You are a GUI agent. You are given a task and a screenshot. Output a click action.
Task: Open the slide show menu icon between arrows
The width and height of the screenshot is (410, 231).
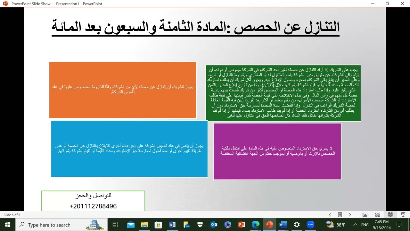pos(340,215)
